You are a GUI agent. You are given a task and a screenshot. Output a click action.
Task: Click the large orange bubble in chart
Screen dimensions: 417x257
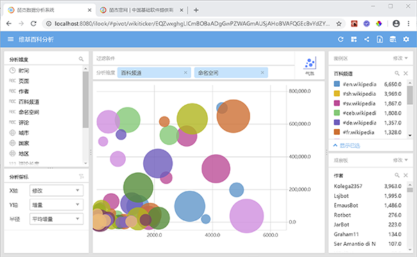tap(234, 116)
